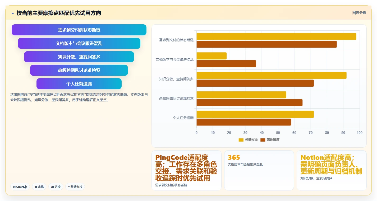Click y-axis label 知识分散、重复问答多
The width and height of the screenshot is (377, 201).
(x=176, y=79)
